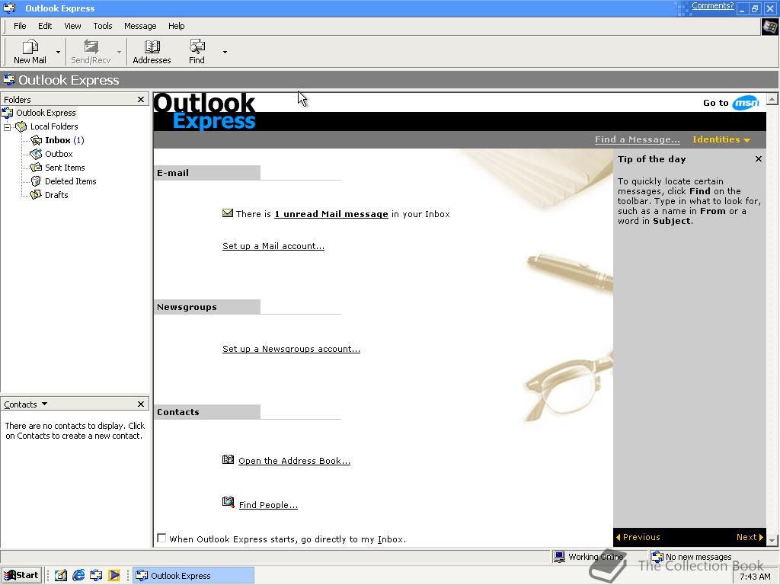Click Set up a Mail account link
This screenshot has width=780, height=585.
(x=273, y=246)
